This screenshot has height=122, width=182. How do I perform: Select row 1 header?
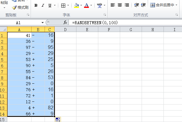pyautogui.click(x=3, y=35)
